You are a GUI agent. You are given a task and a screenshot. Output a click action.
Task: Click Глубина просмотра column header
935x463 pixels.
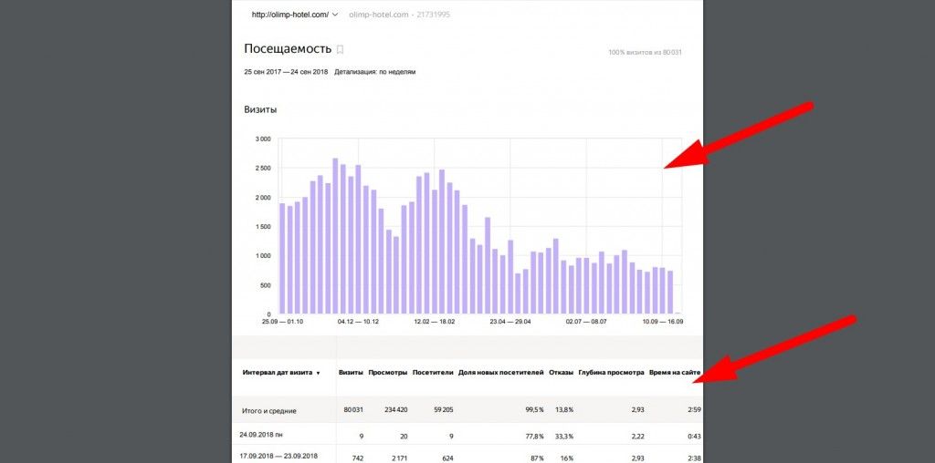coord(611,373)
